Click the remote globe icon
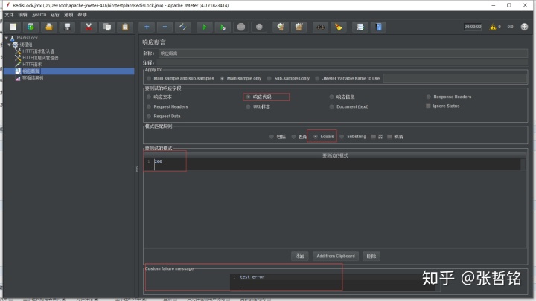 coord(524,27)
